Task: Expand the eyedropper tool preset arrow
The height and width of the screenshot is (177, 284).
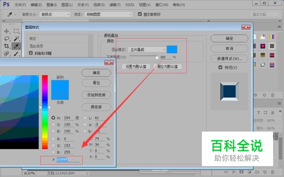Action: (x=15, y=15)
